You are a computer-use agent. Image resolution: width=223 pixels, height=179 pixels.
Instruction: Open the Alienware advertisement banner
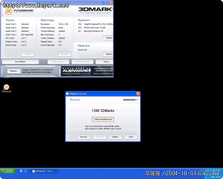click(87, 71)
